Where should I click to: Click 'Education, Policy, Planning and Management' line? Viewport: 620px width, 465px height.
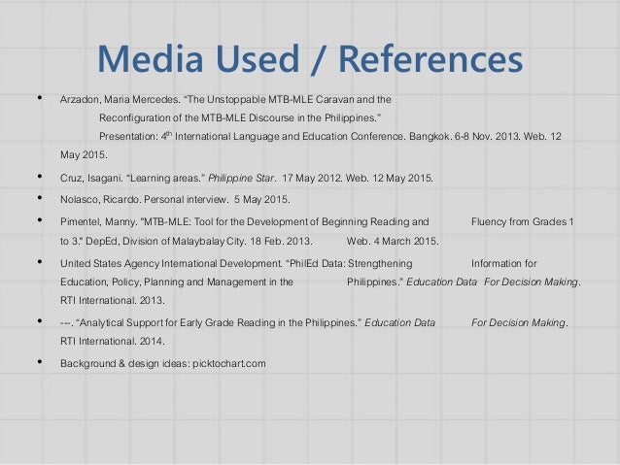(176, 282)
